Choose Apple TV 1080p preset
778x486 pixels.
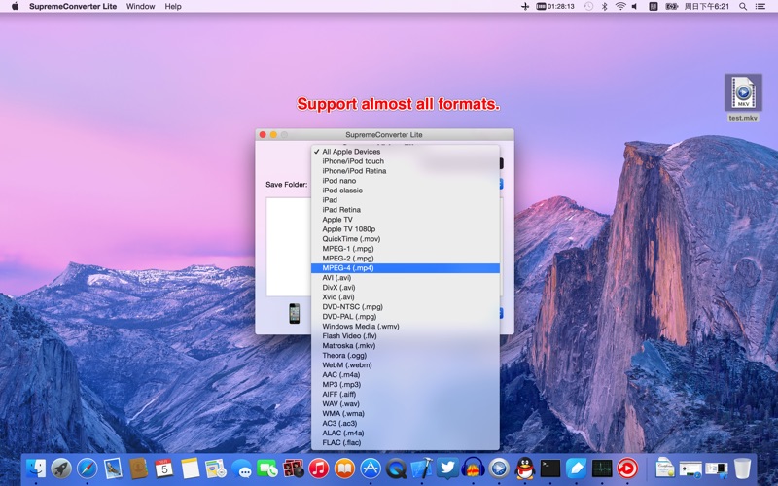point(405,229)
